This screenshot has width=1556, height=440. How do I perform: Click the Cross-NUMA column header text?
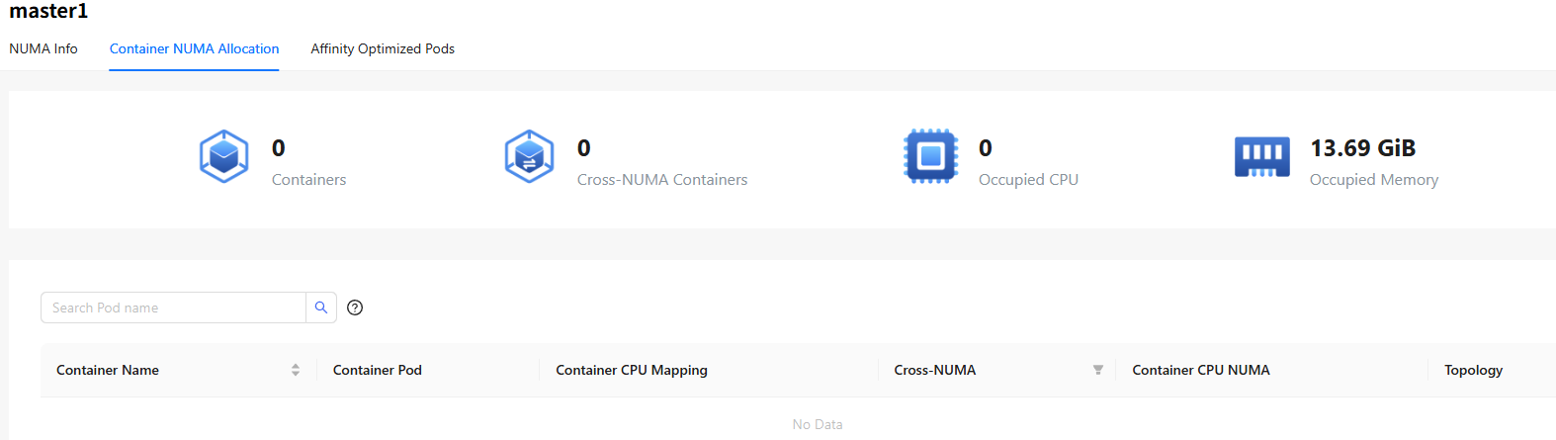(935, 370)
